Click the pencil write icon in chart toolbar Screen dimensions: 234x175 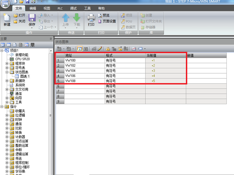click(100, 49)
